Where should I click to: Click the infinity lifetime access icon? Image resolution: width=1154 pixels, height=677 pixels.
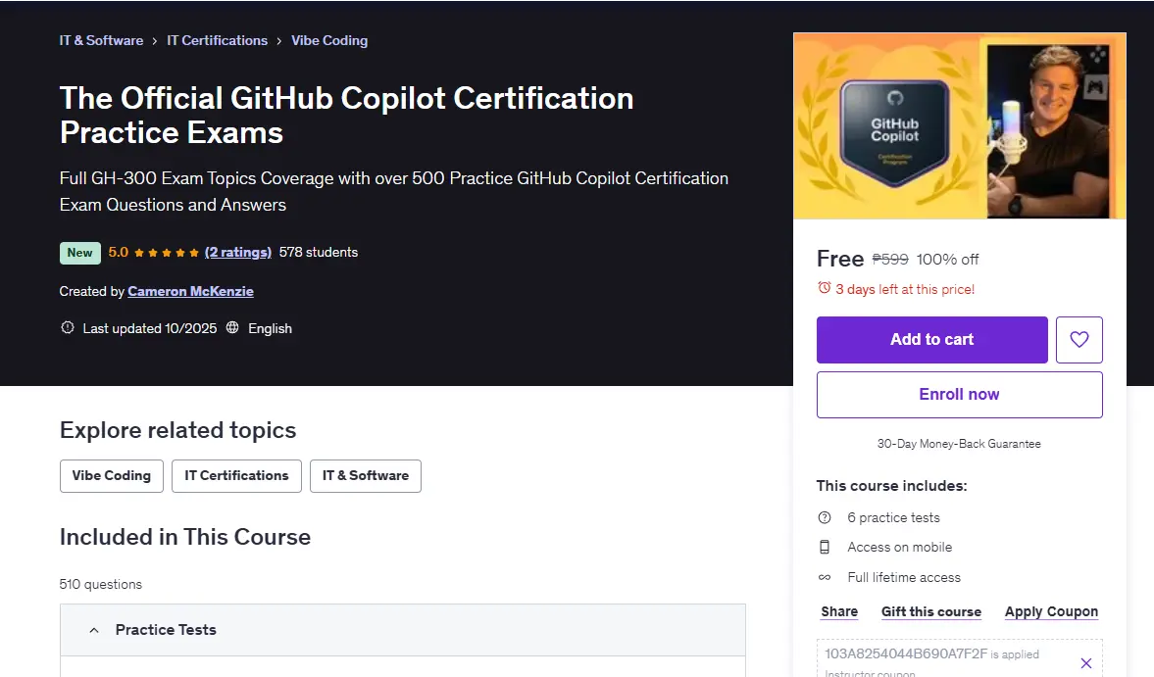point(825,578)
